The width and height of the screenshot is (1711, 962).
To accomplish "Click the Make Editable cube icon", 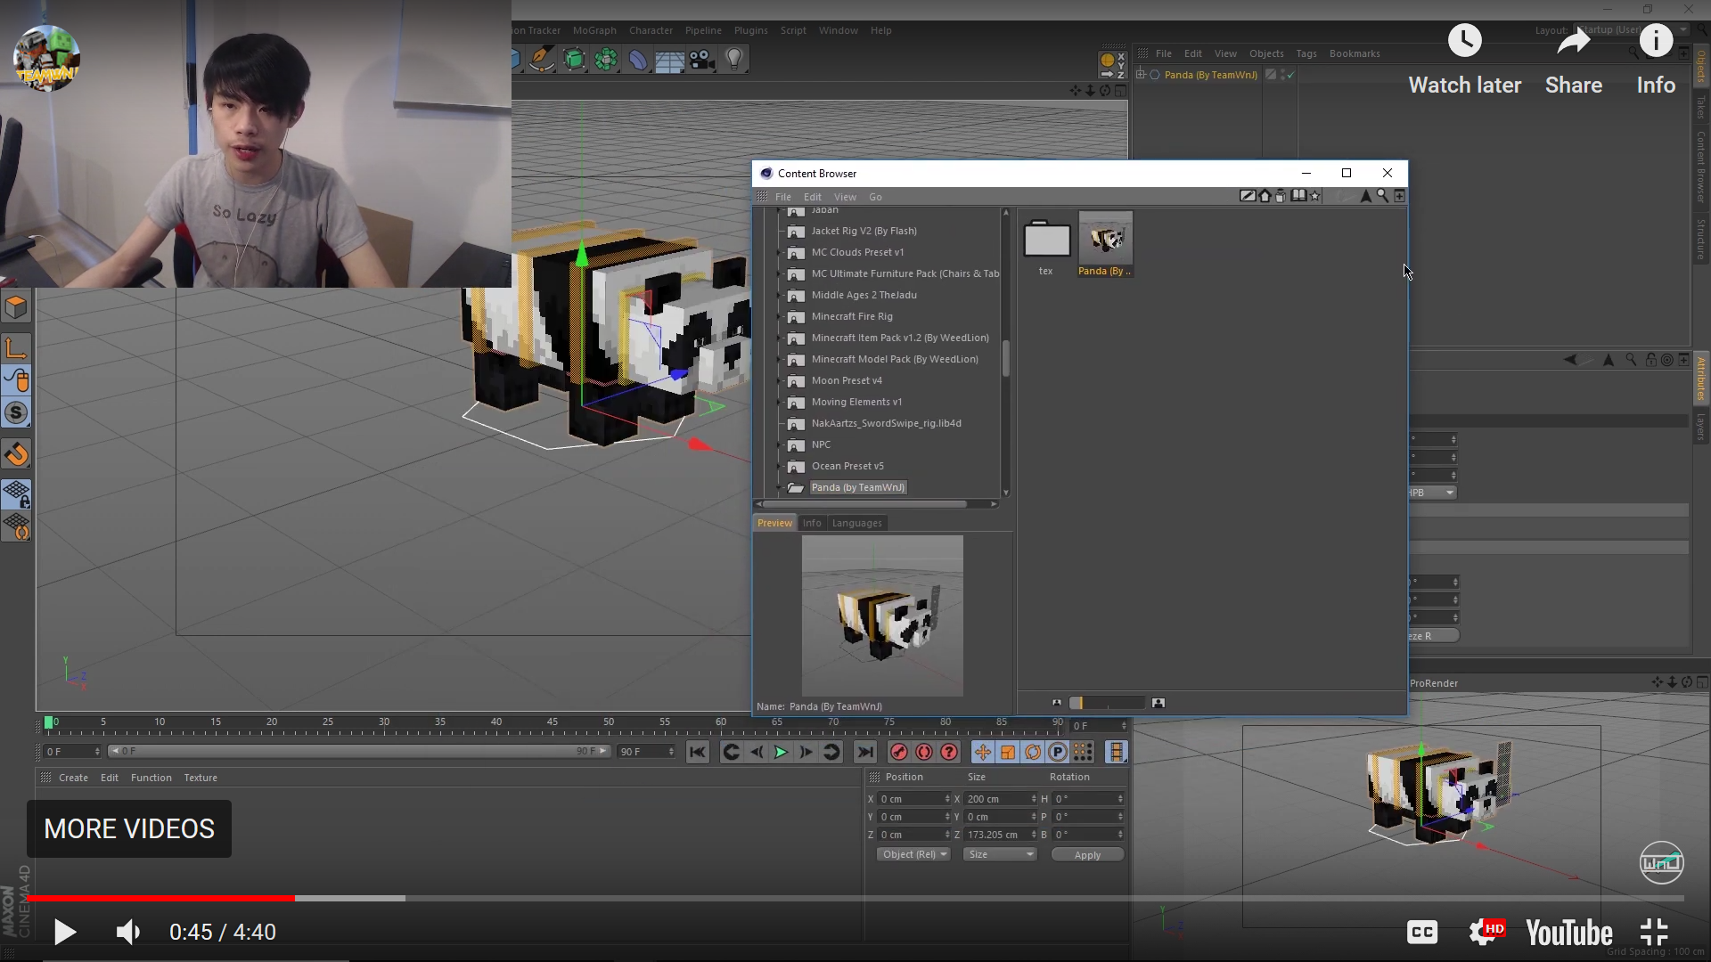I will pyautogui.click(x=16, y=307).
